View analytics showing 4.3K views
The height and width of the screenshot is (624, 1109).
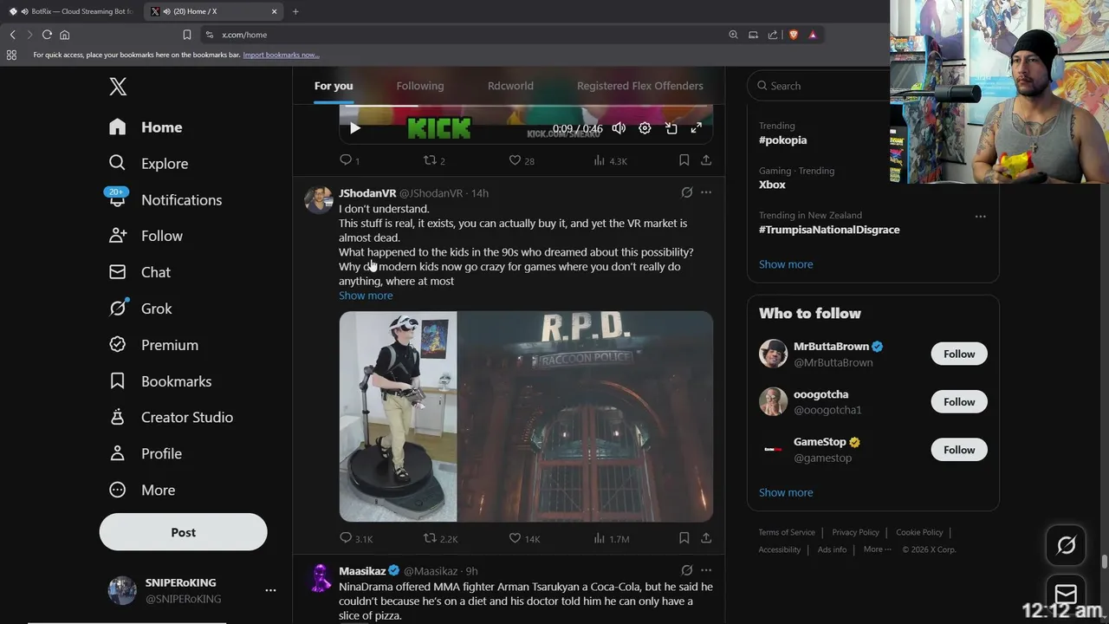coord(610,160)
